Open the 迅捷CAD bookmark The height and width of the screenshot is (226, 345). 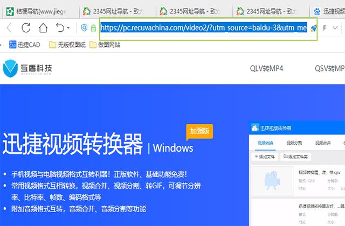click(25, 45)
